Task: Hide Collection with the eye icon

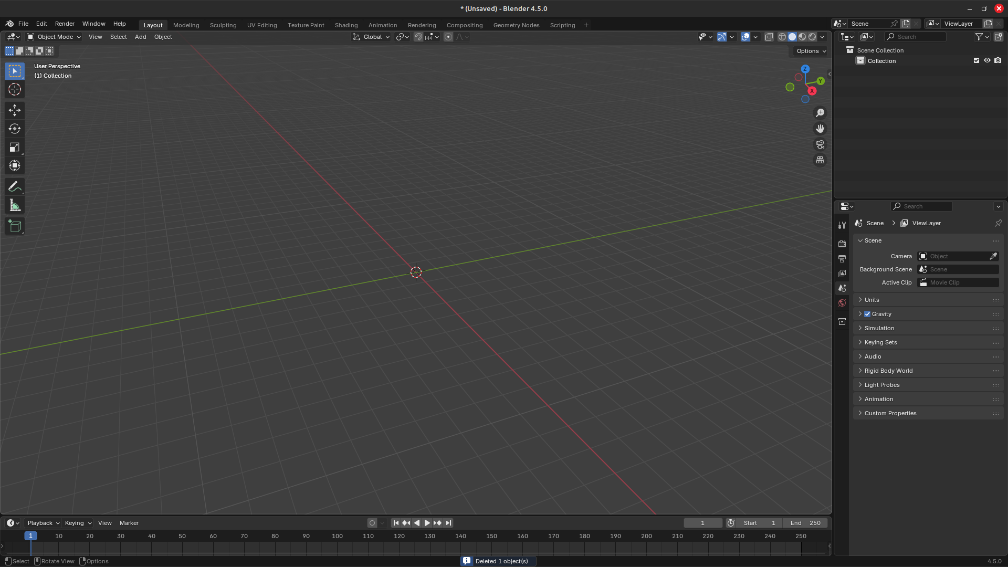Action: [987, 60]
